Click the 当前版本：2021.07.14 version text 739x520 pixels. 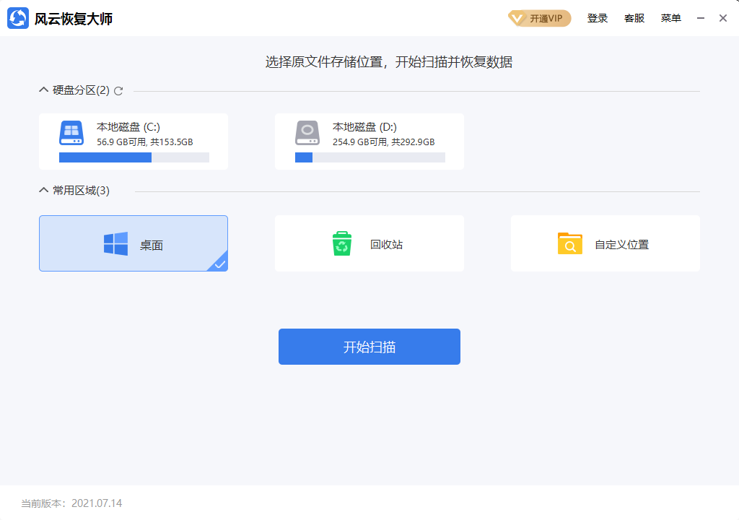coord(71,503)
